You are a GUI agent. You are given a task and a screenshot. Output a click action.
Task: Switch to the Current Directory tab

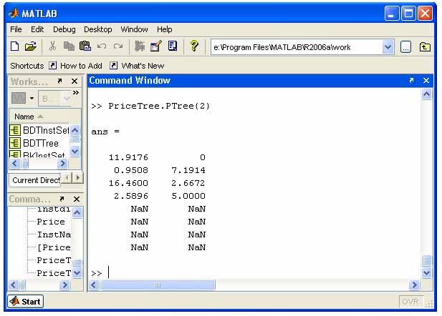click(36, 180)
